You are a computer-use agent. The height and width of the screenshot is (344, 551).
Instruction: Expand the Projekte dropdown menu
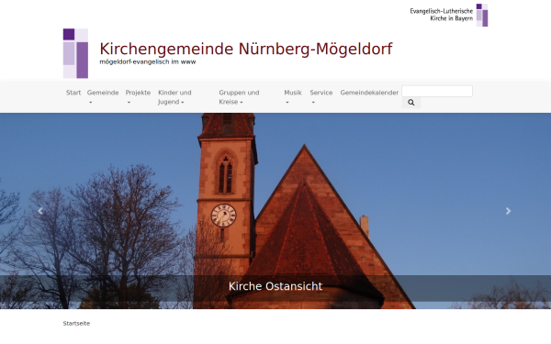coord(138,97)
